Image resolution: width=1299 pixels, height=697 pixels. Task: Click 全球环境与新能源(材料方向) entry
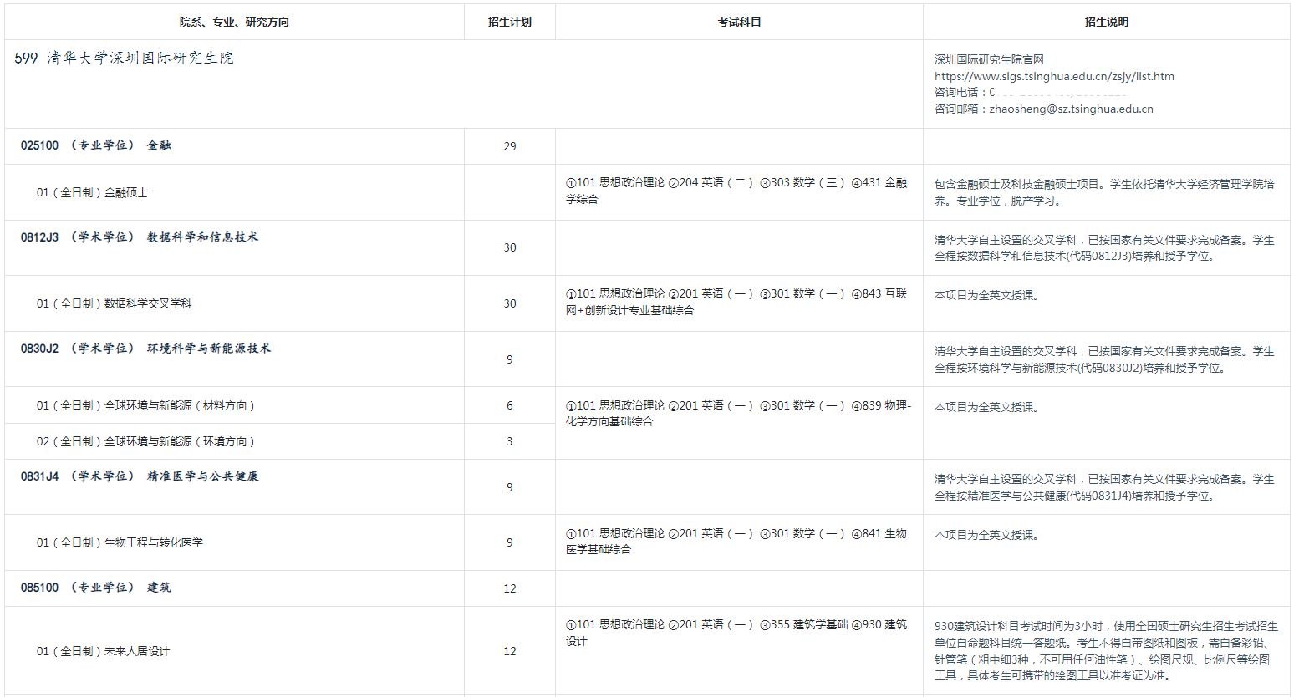[x=145, y=405]
